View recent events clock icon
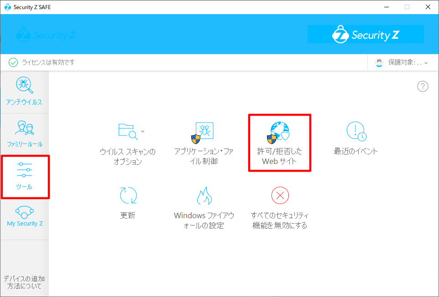This screenshot has height=297, width=439. click(x=356, y=131)
